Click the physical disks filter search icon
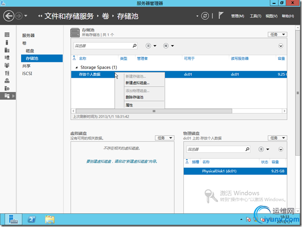302x227 pixels. (x=247, y=149)
